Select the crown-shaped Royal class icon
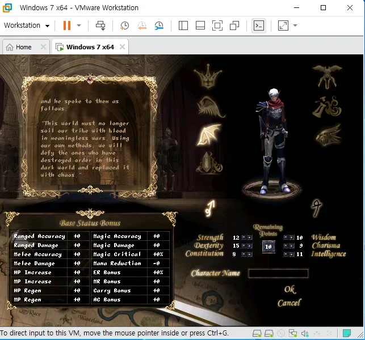 coord(208,76)
